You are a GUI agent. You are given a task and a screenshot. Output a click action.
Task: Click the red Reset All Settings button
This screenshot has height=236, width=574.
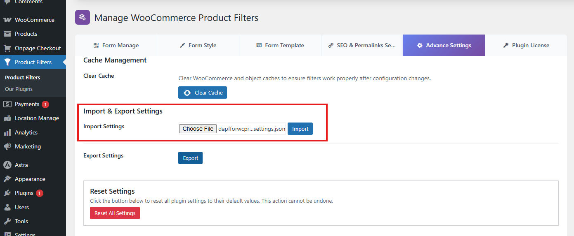click(x=115, y=213)
